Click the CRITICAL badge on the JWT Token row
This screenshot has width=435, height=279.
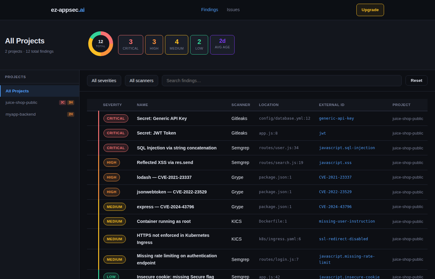116,133
